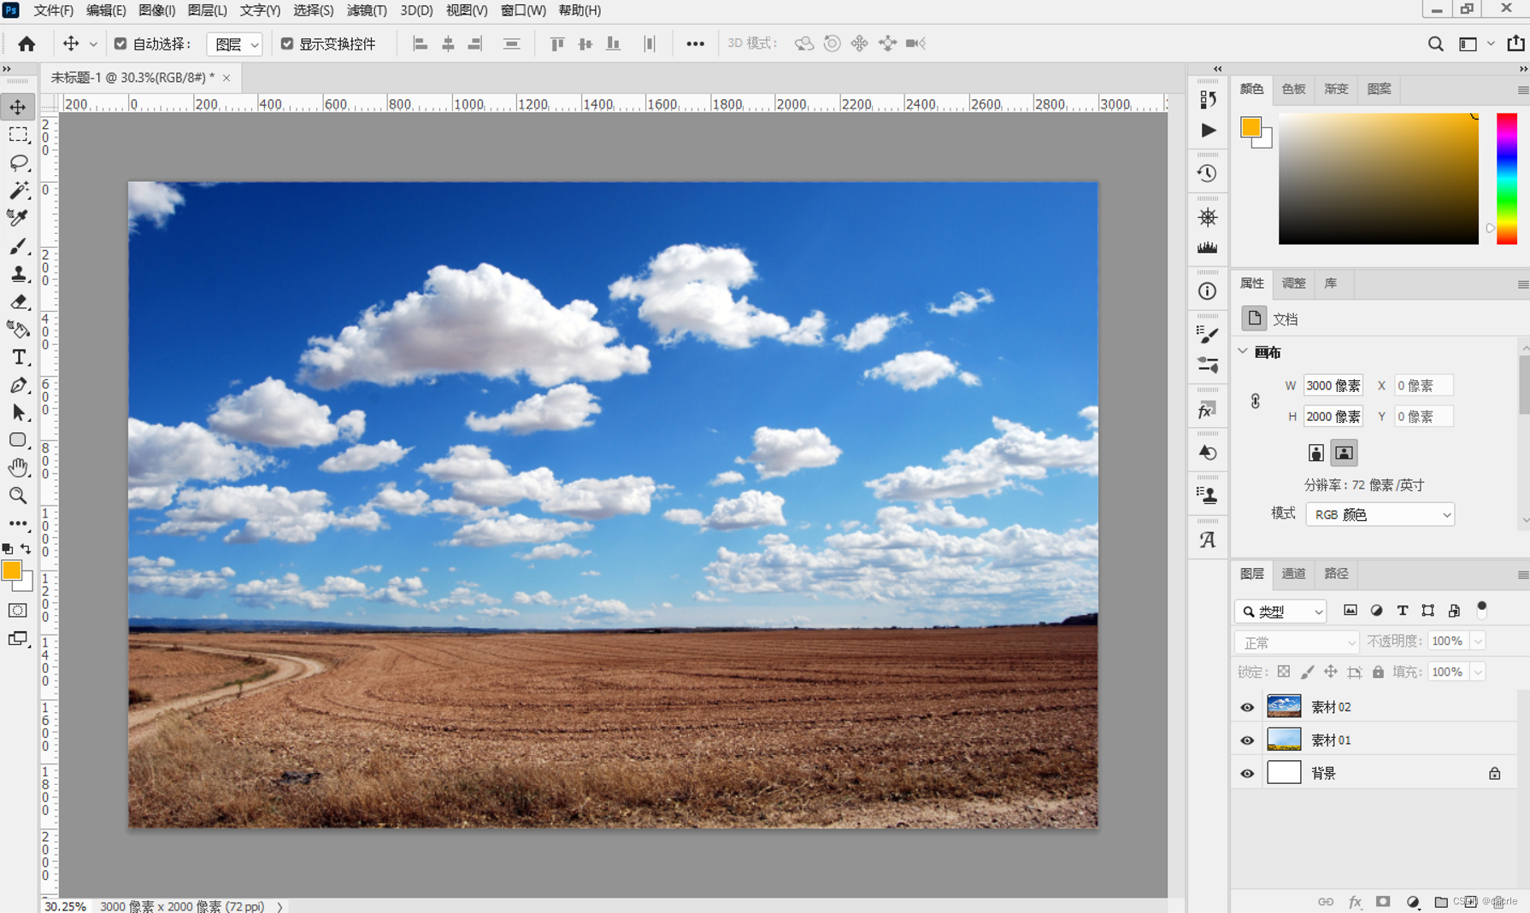This screenshot has height=913, width=1530.
Task: Switch to the 调整 tab
Action: [x=1293, y=284]
